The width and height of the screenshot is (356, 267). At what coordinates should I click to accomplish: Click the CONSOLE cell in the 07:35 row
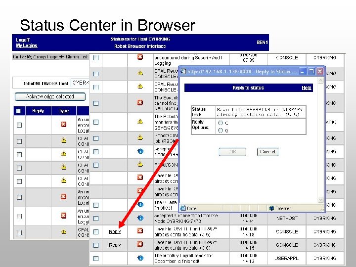click(x=287, y=58)
